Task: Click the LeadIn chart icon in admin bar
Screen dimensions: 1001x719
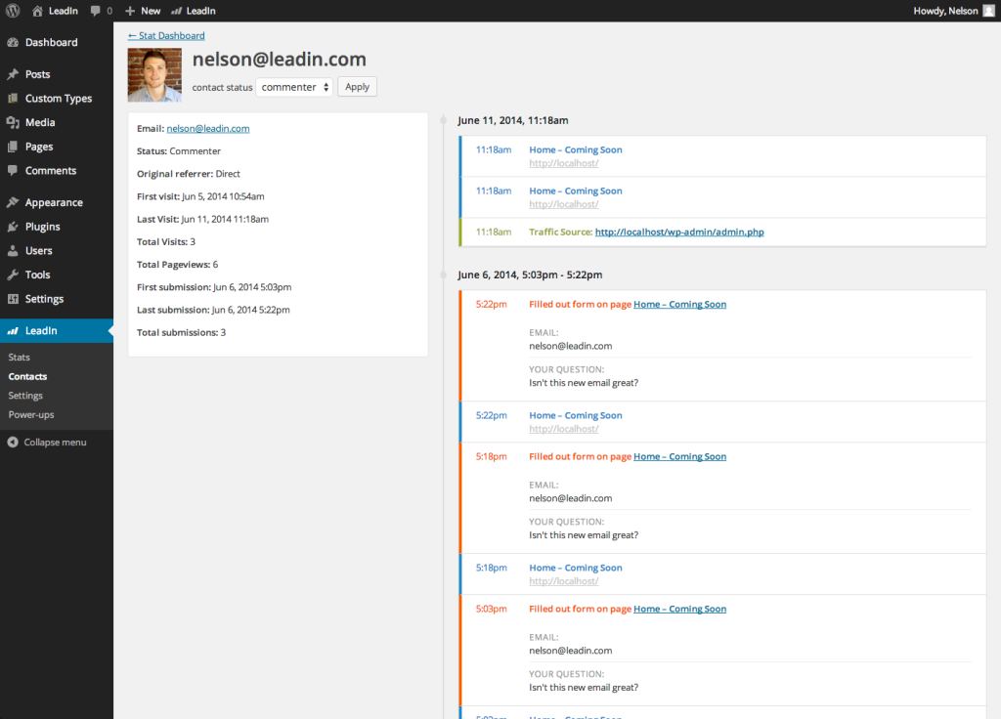Action: [x=177, y=11]
